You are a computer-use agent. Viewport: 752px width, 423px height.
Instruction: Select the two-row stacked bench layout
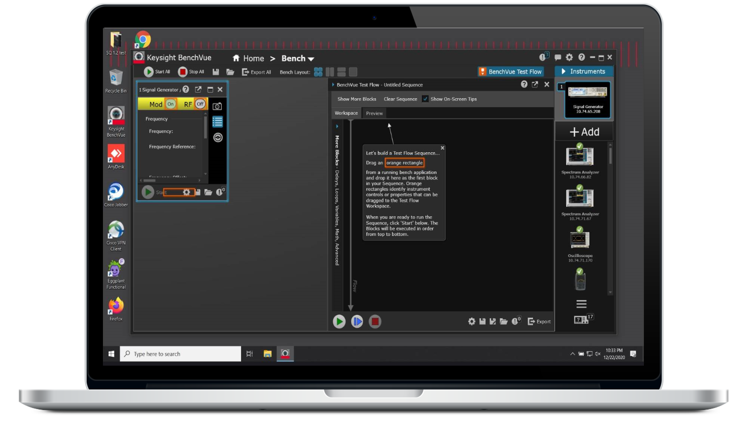click(x=342, y=72)
